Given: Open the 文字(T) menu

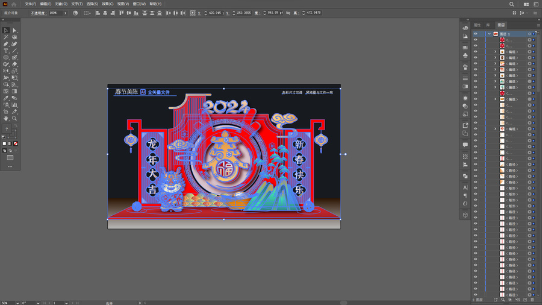Looking at the screenshot, I should (x=76, y=4).
